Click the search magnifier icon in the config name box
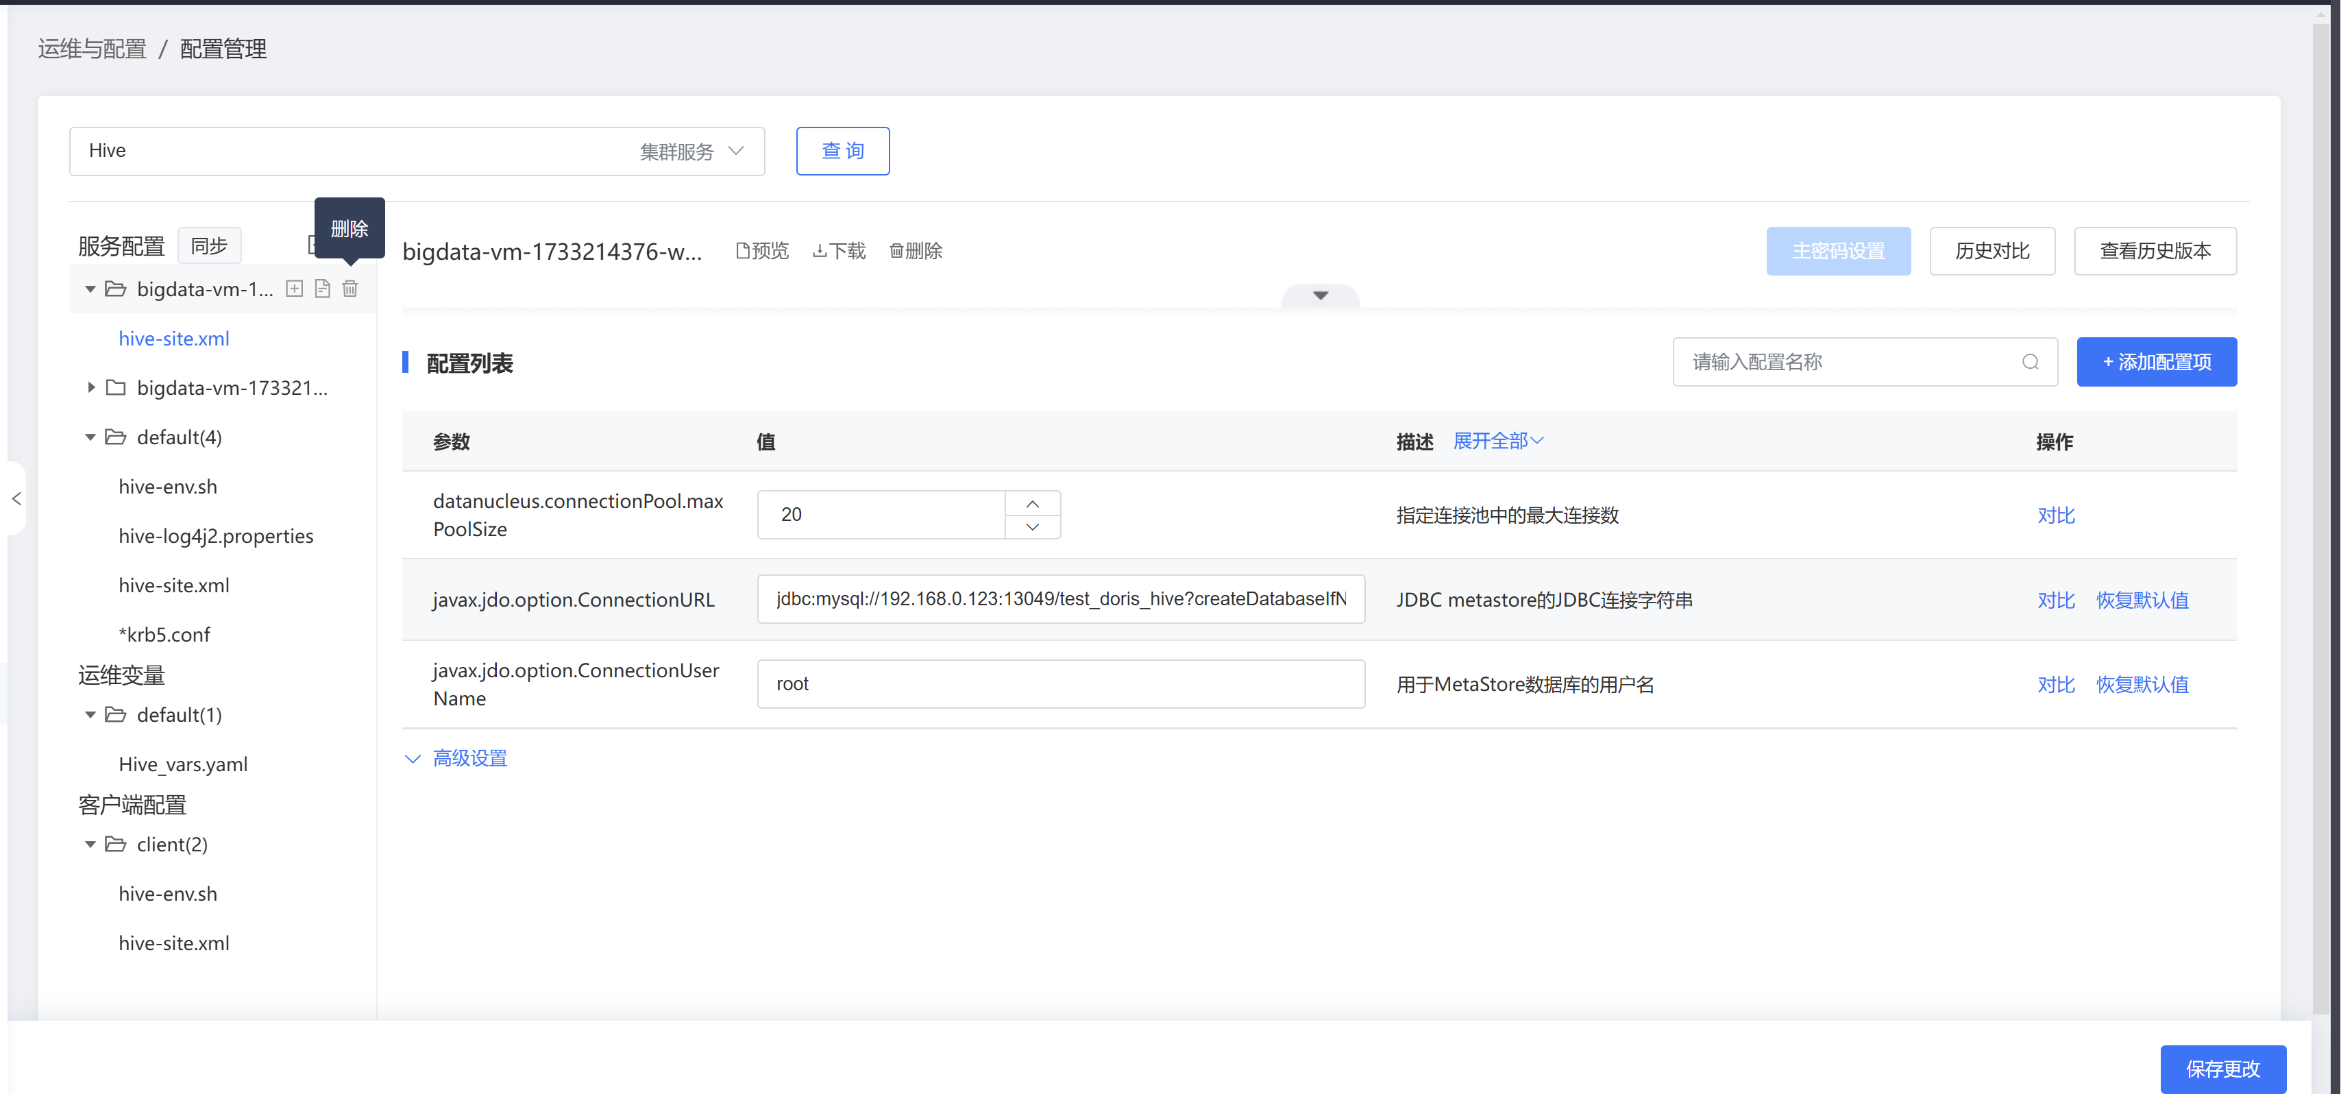The width and height of the screenshot is (2341, 1094). tap(2030, 362)
